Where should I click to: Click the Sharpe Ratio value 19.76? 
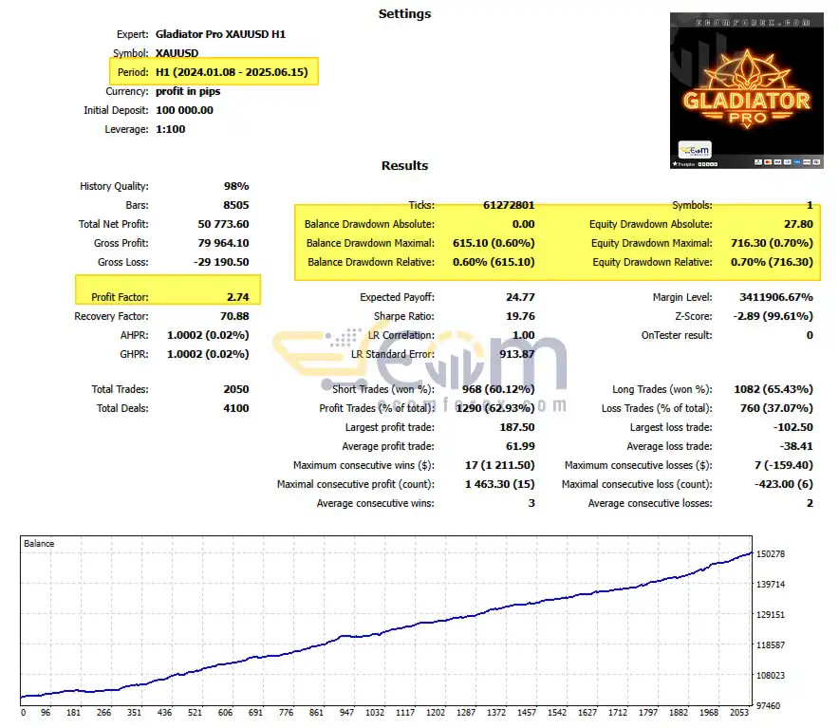pos(520,316)
